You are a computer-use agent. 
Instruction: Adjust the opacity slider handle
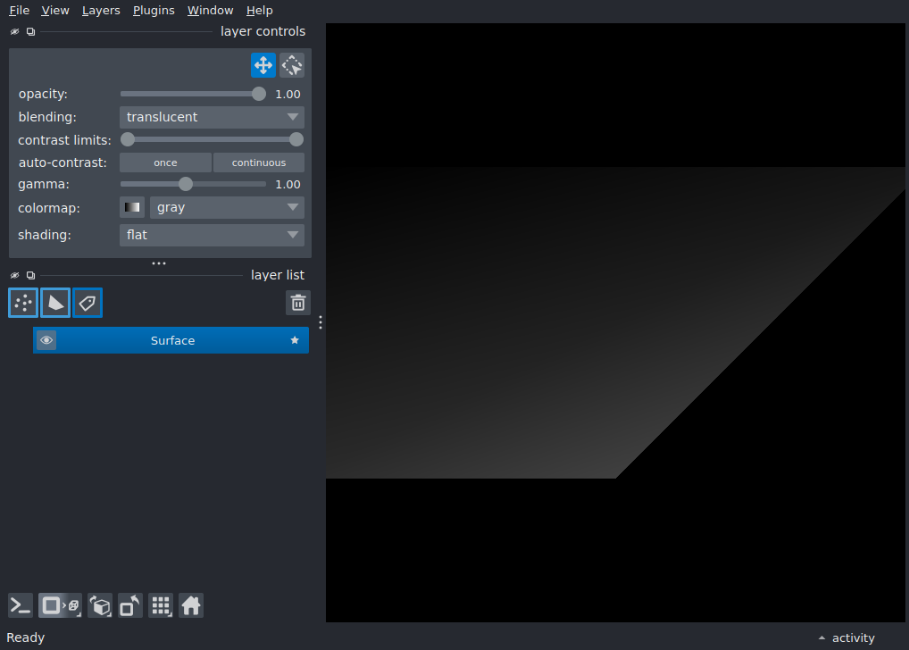pos(259,94)
